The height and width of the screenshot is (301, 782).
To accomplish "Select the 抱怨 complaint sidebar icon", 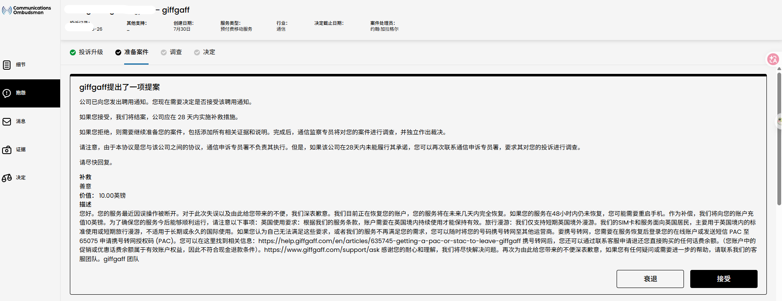I will (x=7, y=93).
